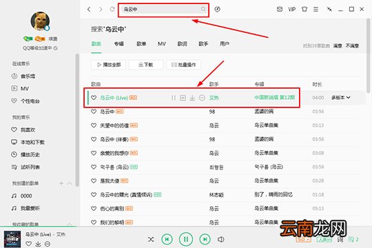The width and height of the screenshot is (372, 248).
Task: Collapse the 我收藏的歌单 section
Action: pos(70,224)
